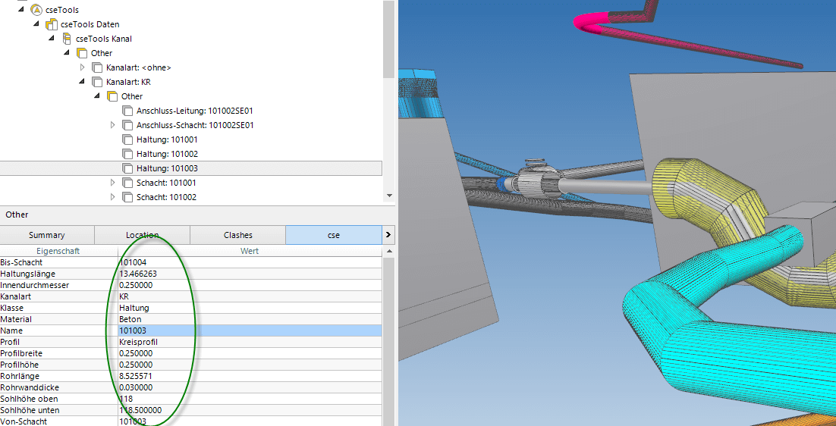Image resolution: width=836 pixels, height=426 pixels.
Task: Switch to the Summary tab
Action: coord(47,235)
